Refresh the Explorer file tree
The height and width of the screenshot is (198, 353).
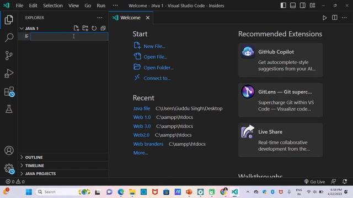(x=94, y=28)
